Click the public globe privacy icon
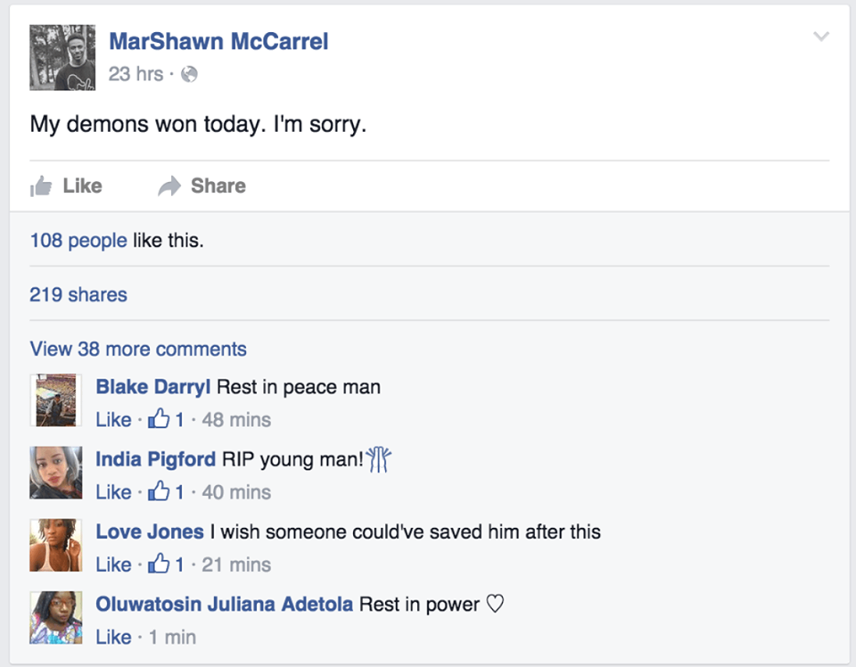Viewport: 856px width, 667px height. pyautogui.click(x=189, y=74)
